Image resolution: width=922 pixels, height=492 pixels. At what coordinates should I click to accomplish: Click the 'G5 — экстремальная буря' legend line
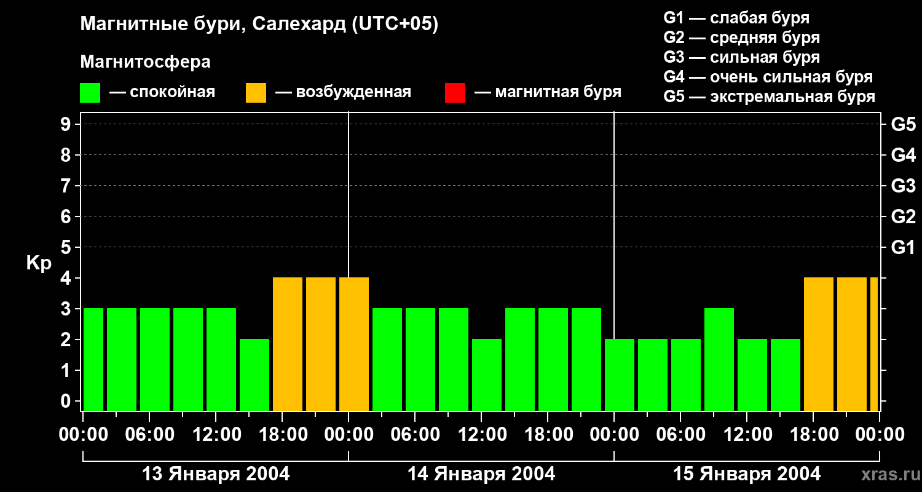[770, 97]
